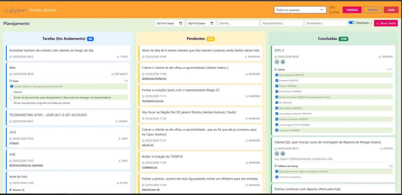Open the VISITAS page

pyautogui.click(x=373, y=10)
